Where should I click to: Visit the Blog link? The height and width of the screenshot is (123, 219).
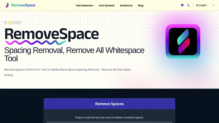[x=140, y=5]
